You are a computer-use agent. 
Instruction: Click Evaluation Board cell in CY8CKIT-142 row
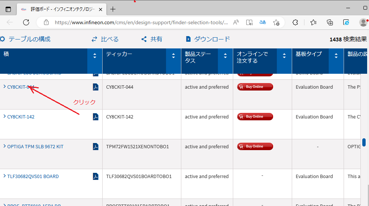point(314,117)
